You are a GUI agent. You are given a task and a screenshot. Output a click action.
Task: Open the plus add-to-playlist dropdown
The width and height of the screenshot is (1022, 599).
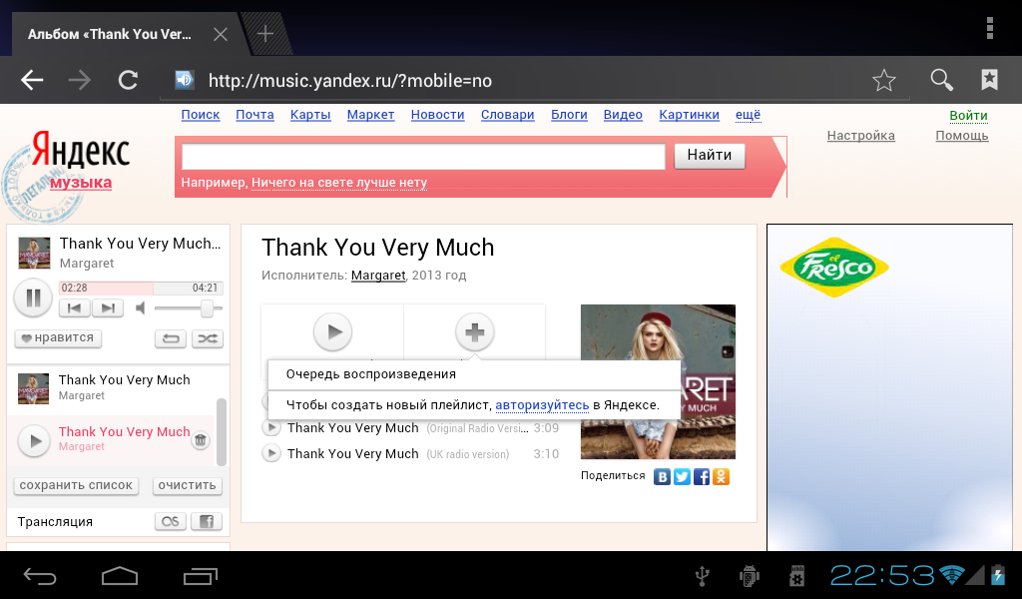474,331
